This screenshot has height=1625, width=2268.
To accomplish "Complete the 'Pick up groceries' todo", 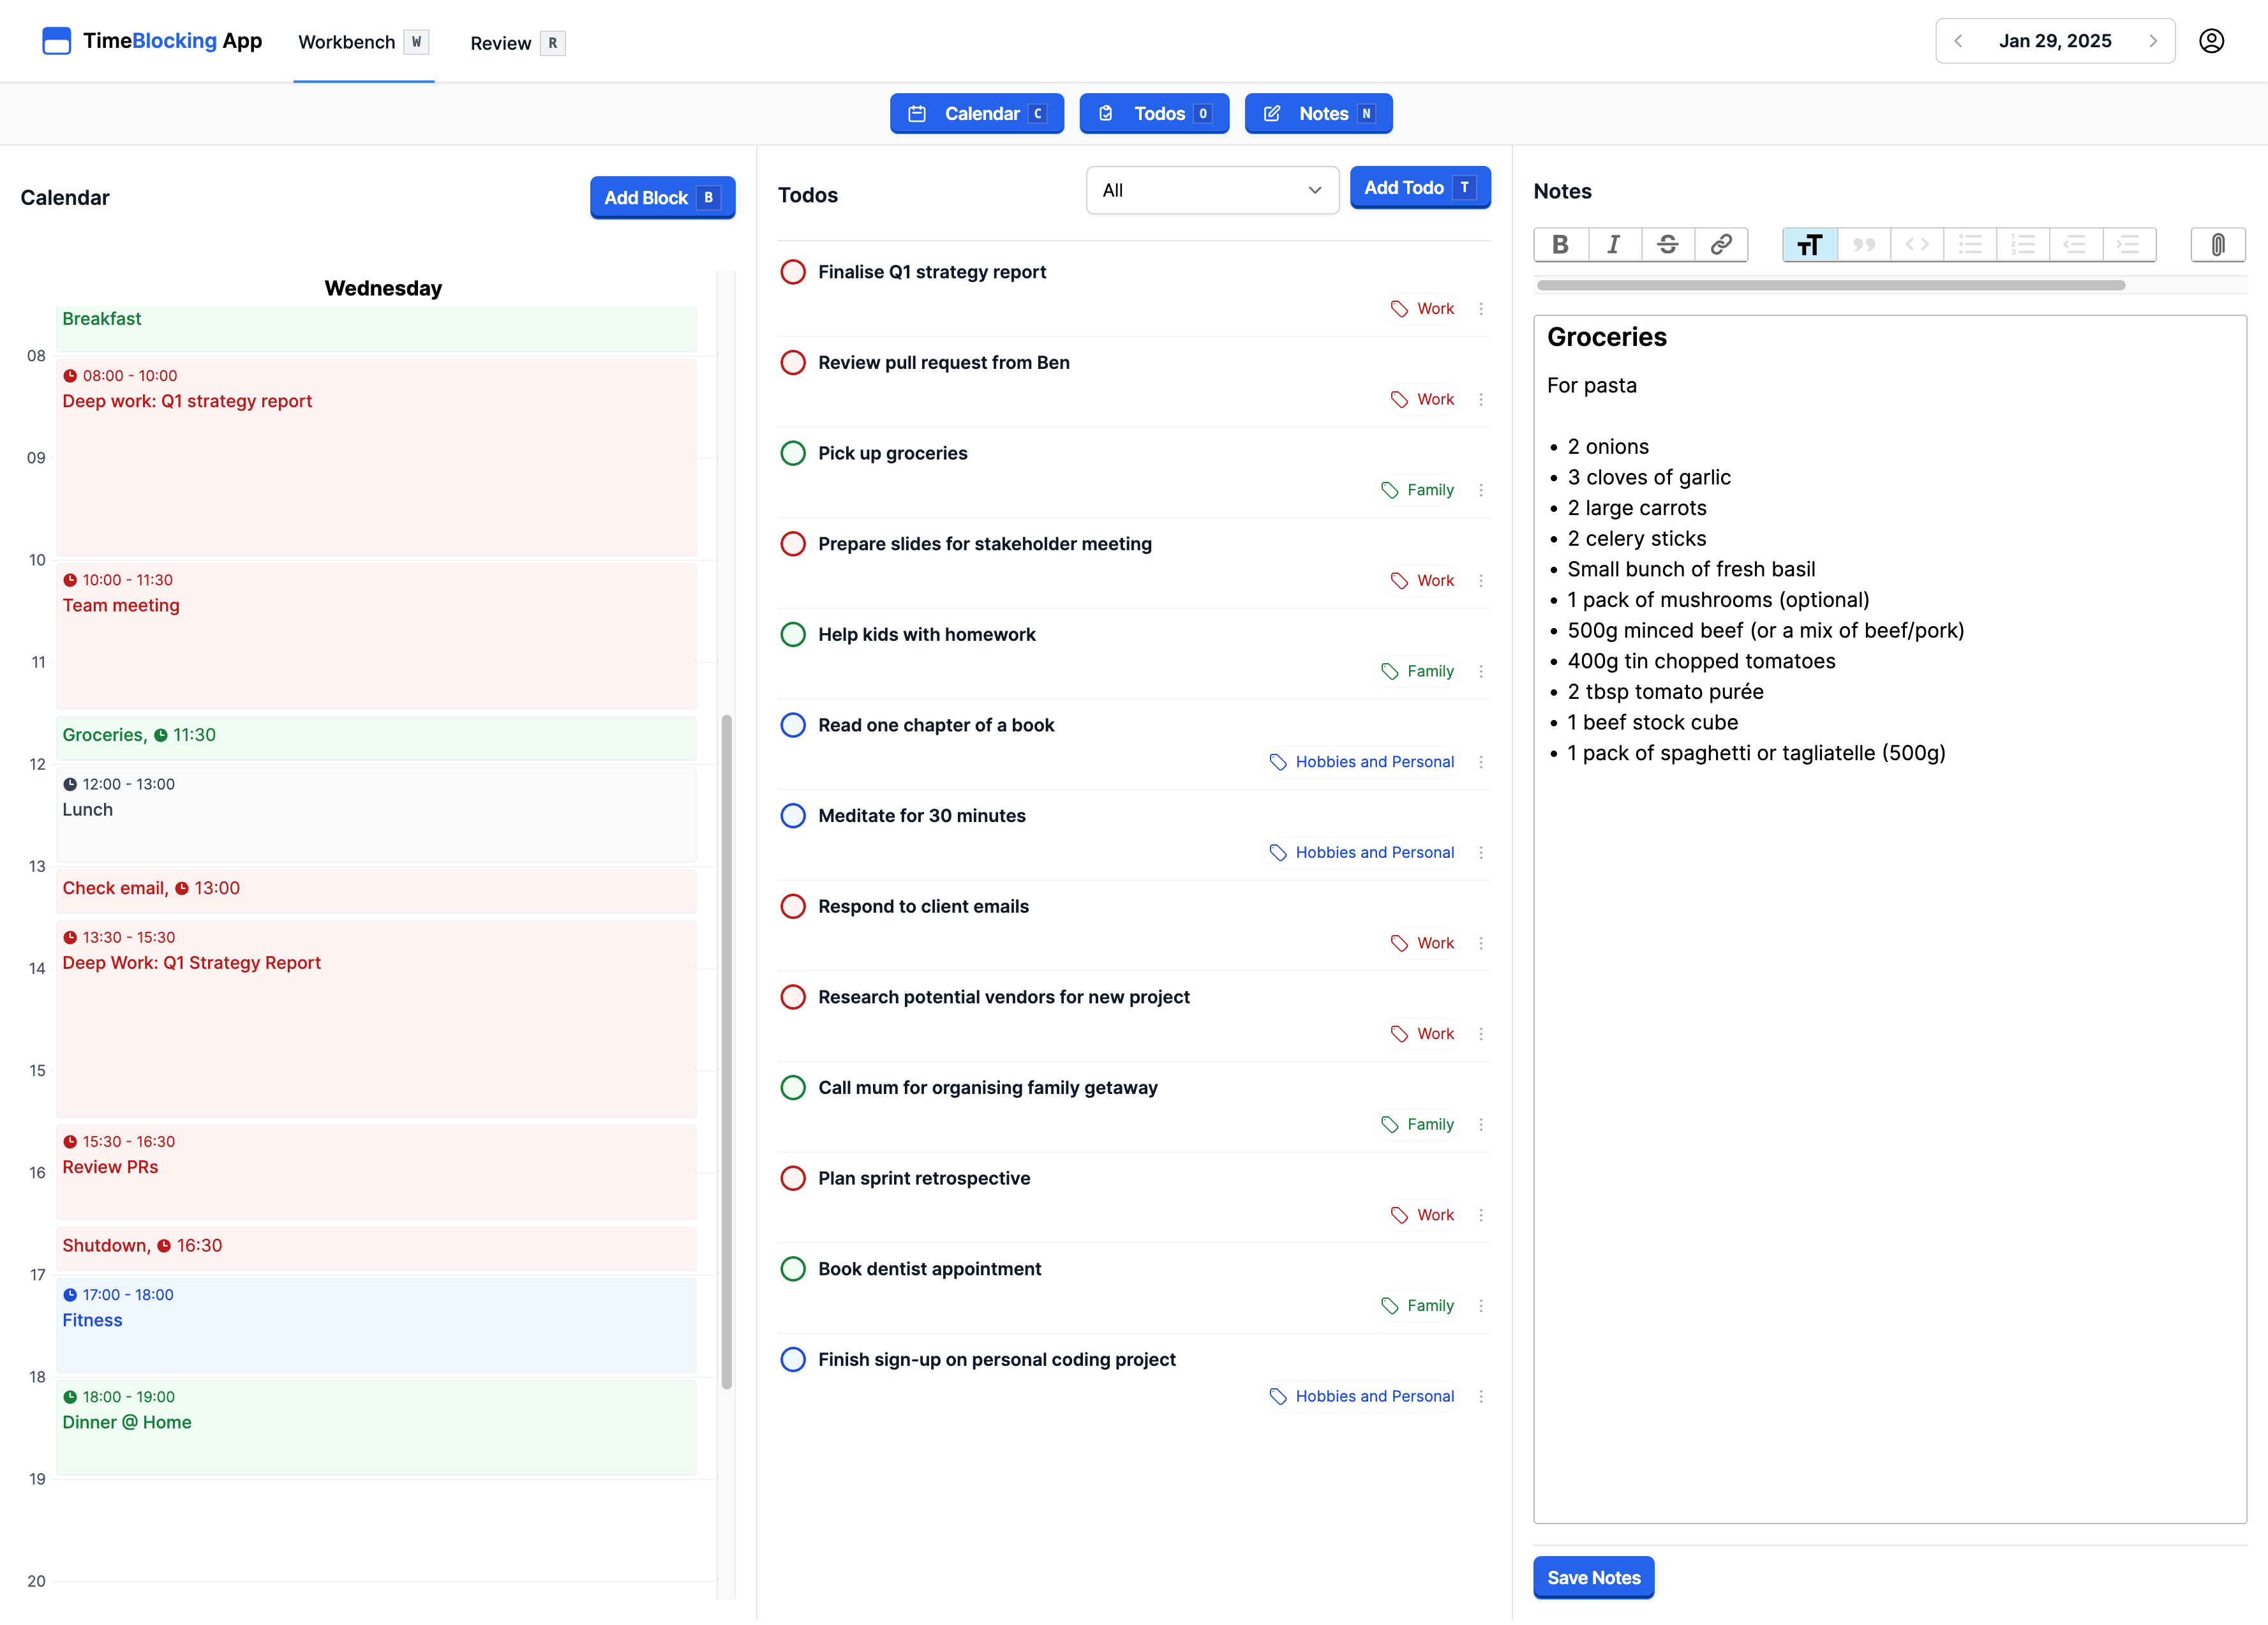I will (793, 453).
